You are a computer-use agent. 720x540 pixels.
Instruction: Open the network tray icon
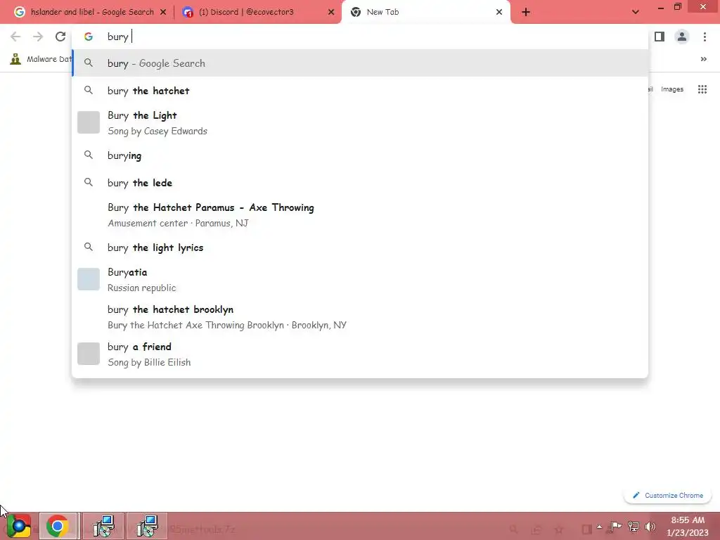634,527
